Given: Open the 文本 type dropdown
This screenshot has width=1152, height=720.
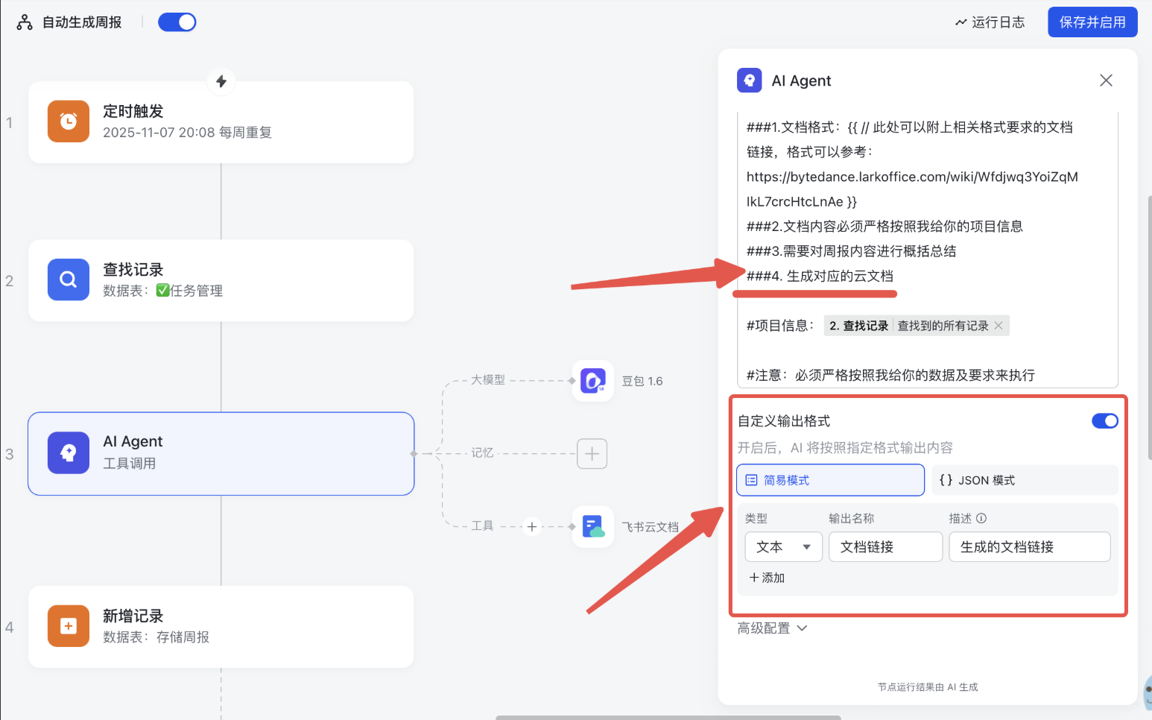Looking at the screenshot, I should pyautogui.click(x=783, y=547).
